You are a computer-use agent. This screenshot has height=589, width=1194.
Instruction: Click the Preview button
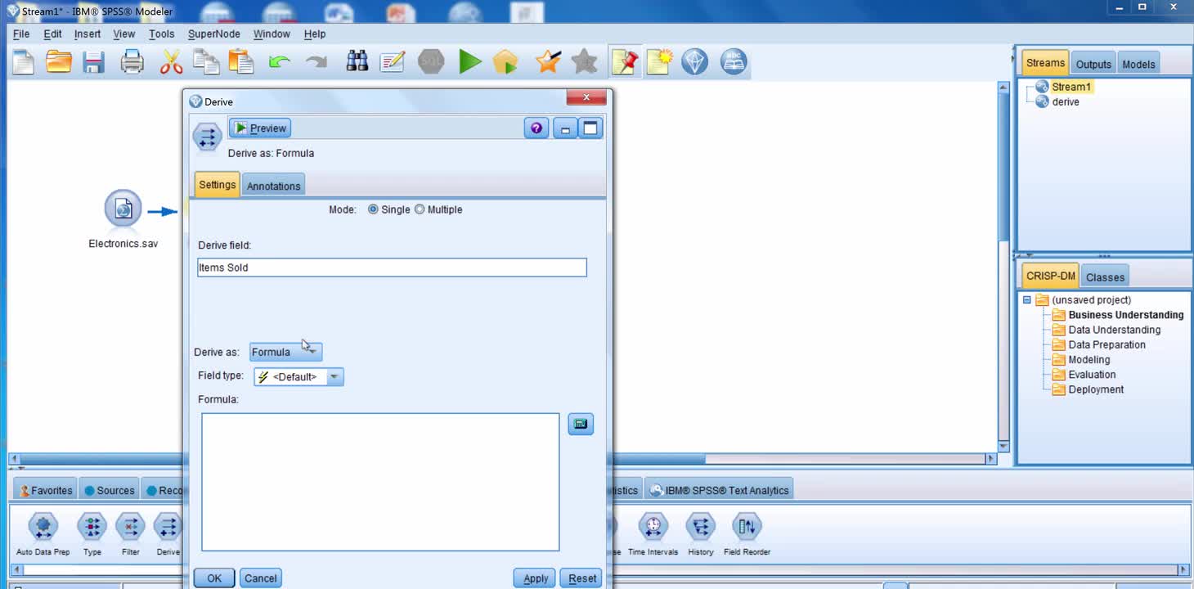pyautogui.click(x=260, y=128)
